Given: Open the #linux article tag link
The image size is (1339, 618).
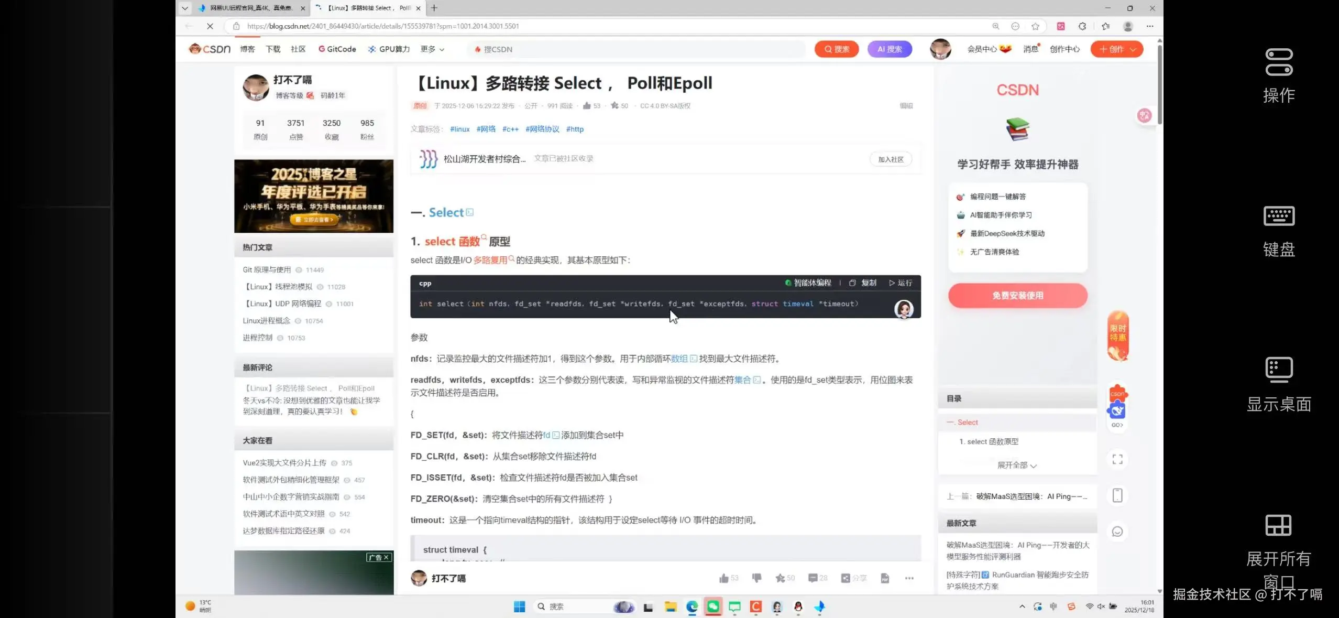Looking at the screenshot, I should point(459,129).
